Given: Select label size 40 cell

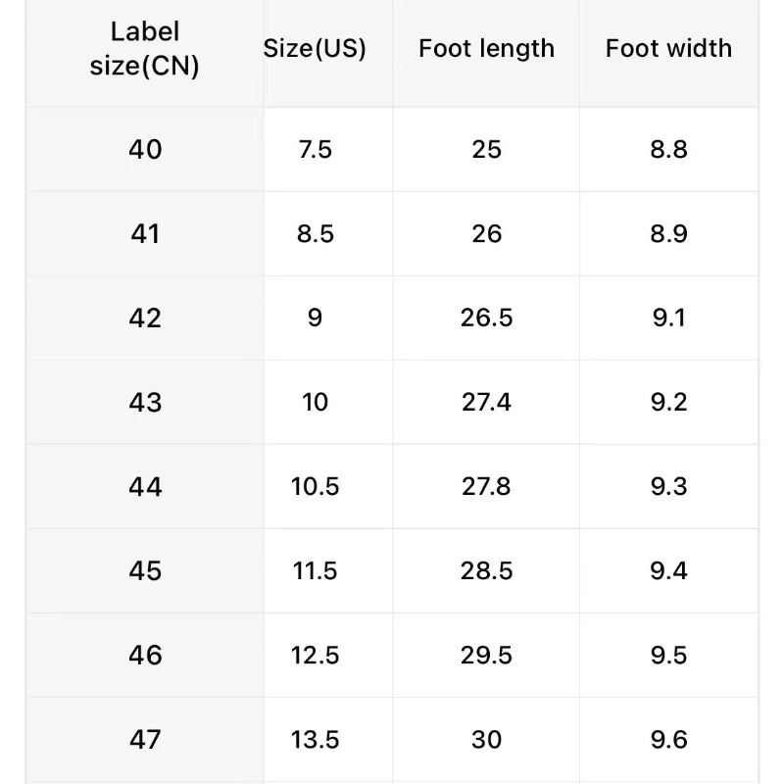Looking at the screenshot, I should click(145, 150).
